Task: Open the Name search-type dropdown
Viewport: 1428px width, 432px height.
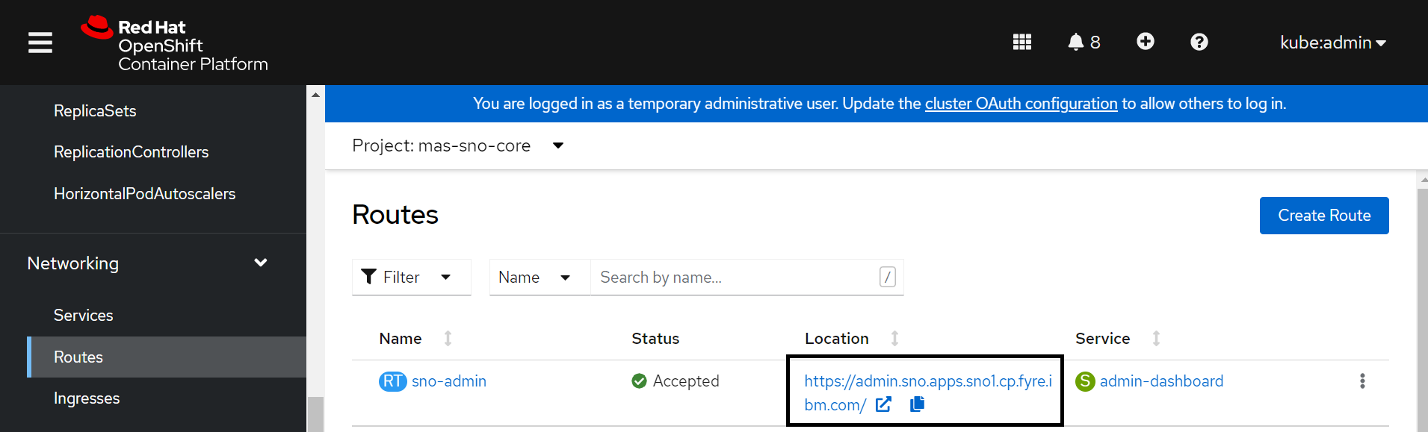Action: click(540, 278)
